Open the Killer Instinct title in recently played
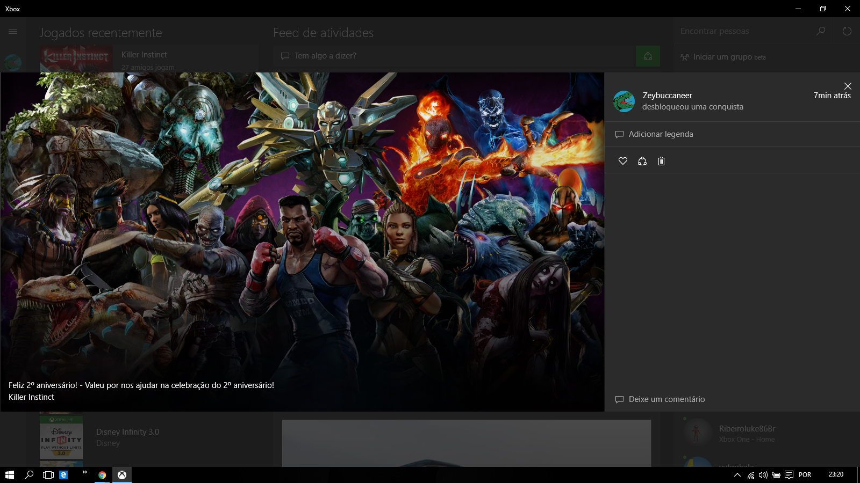 pos(144,55)
